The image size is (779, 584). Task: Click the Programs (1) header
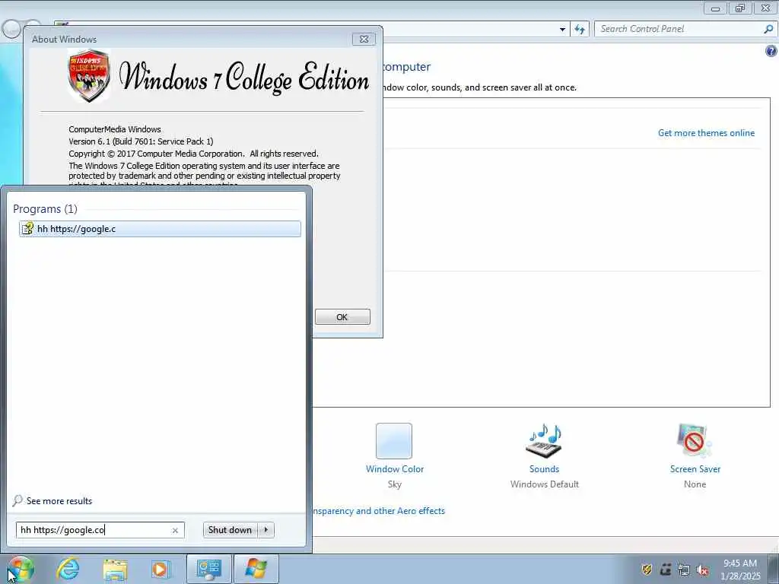(45, 209)
